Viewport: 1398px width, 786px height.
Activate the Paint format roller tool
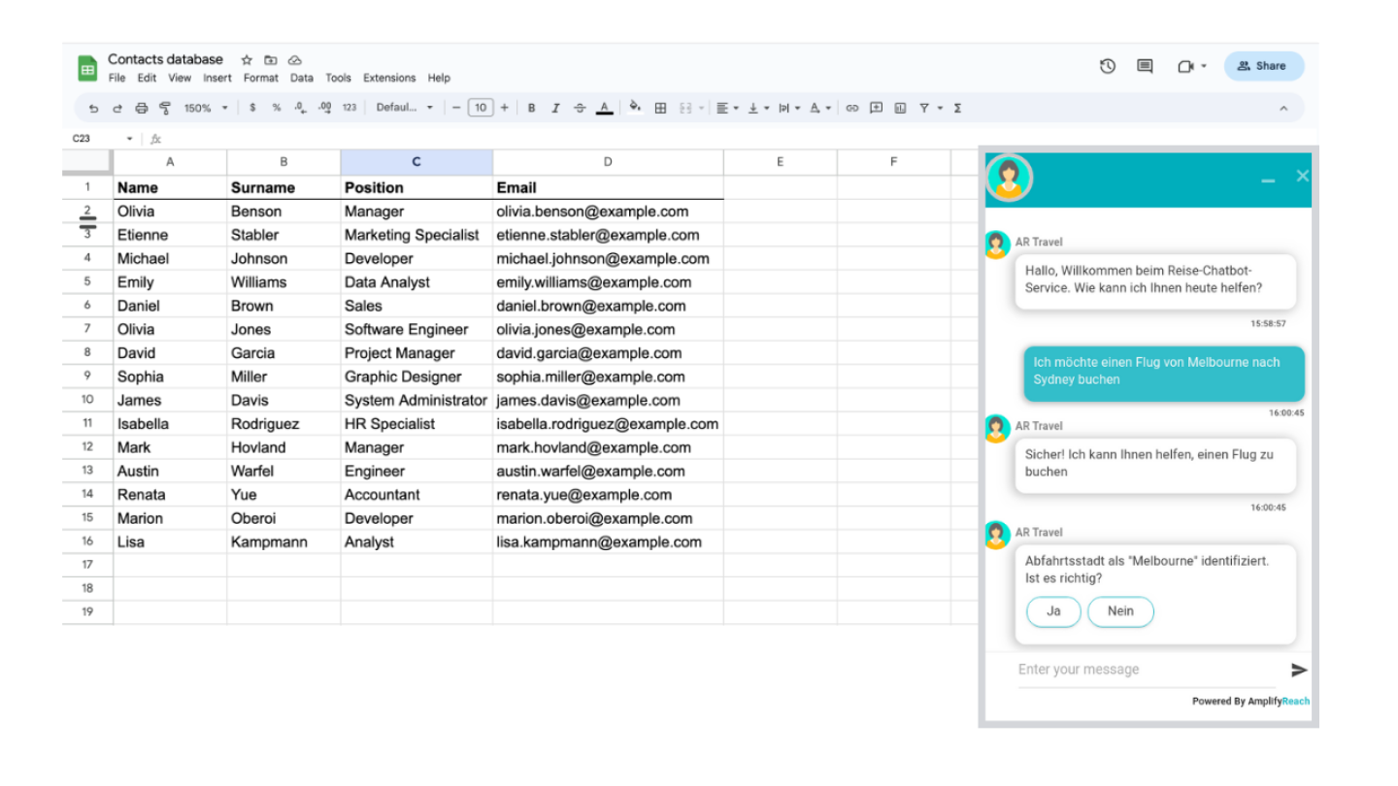165,109
